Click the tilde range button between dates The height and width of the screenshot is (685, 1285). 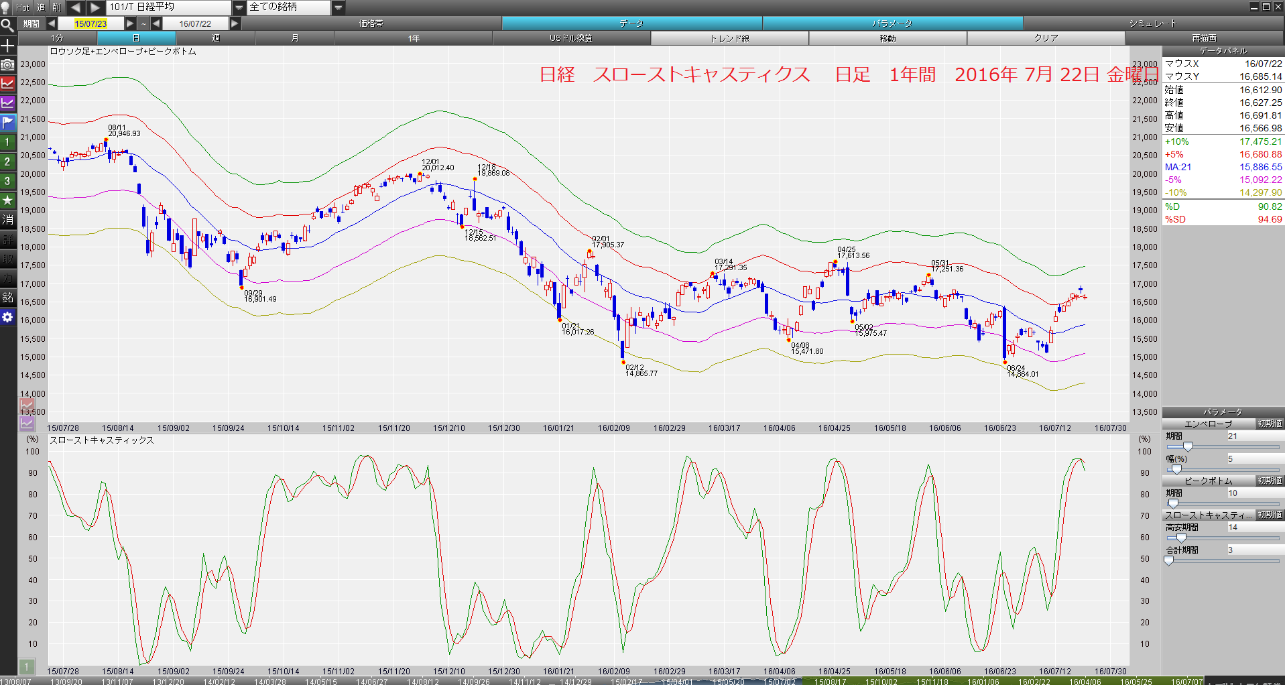click(143, 23)
